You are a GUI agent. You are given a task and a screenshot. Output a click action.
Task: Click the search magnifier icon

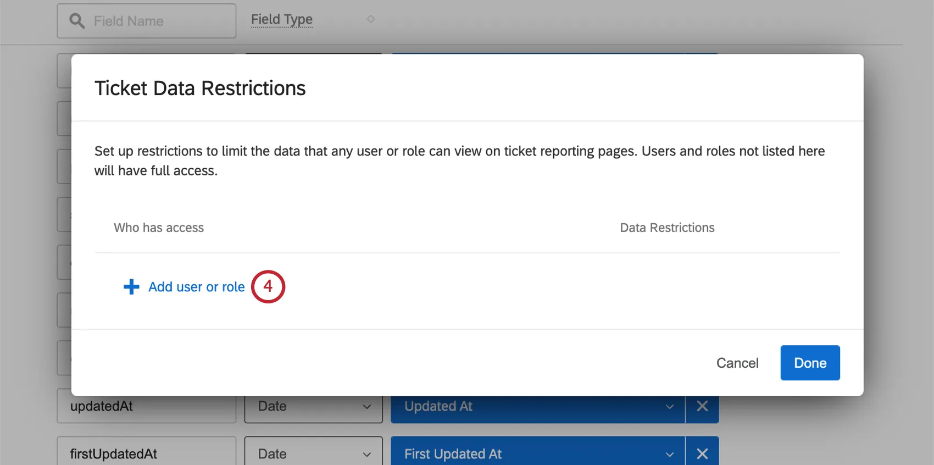pyautogui.click(x=77, y=21)
